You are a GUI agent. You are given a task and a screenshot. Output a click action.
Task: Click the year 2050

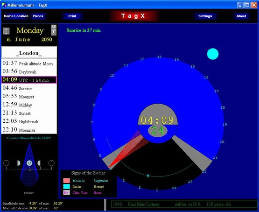[47, 40]
